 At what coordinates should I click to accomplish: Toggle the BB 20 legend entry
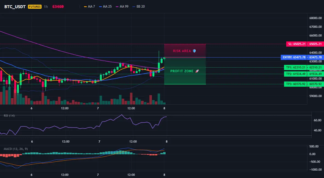pos(139,7)
